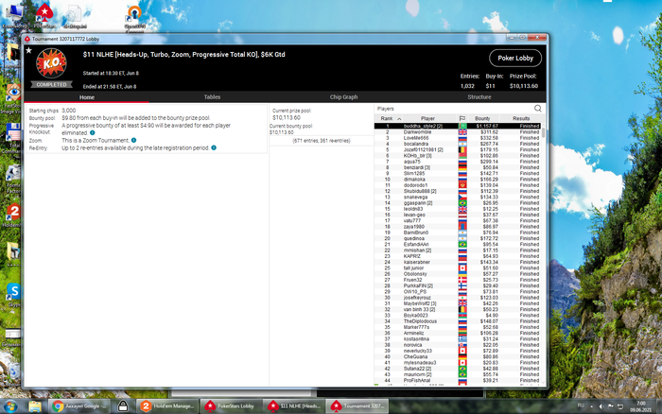This screenshot has width=662, height=414.
Task: Switch to Chrome Google account taskbar window
Action: 78,406
